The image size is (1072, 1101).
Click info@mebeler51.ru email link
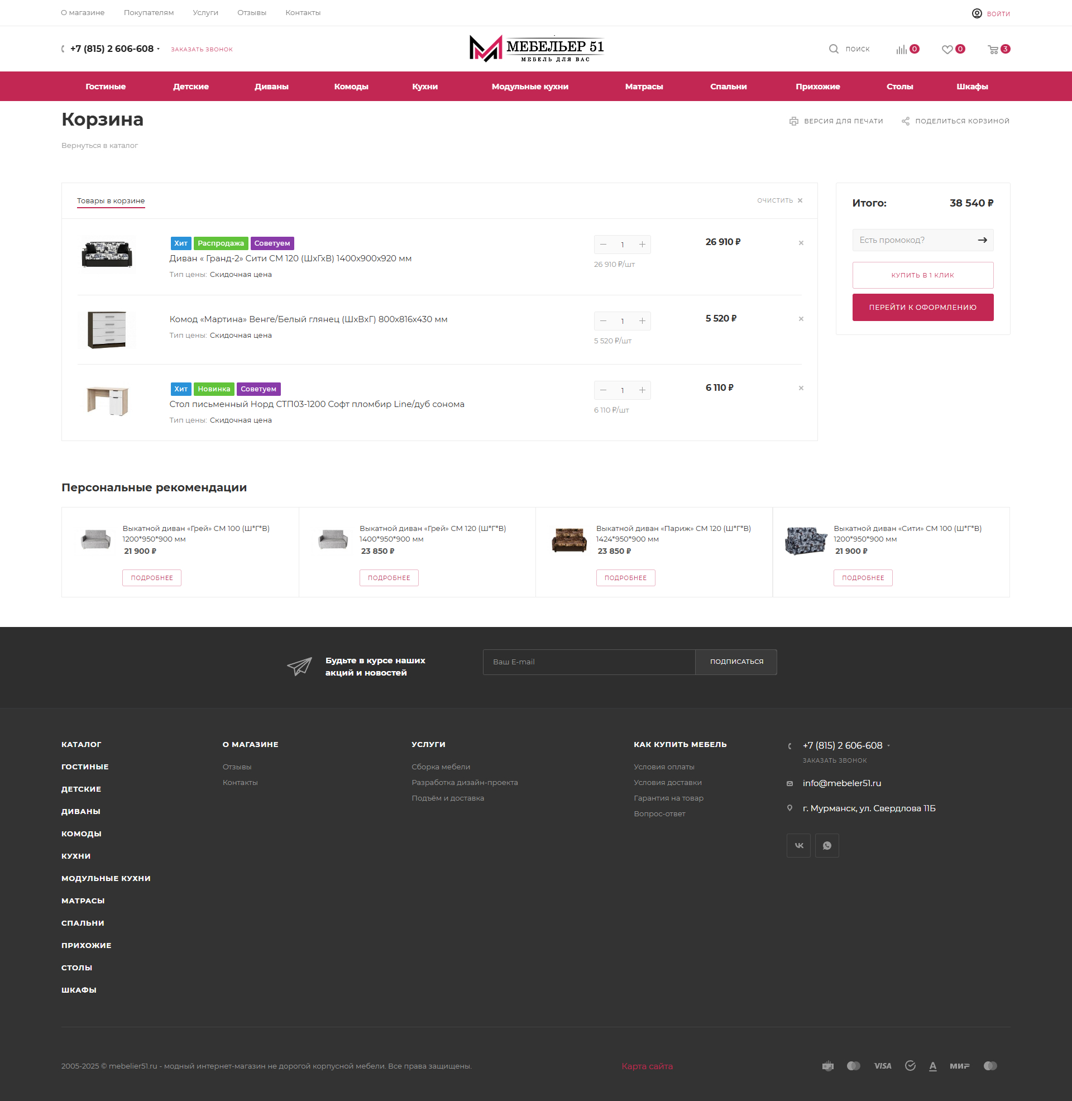[x=842, y=783]
